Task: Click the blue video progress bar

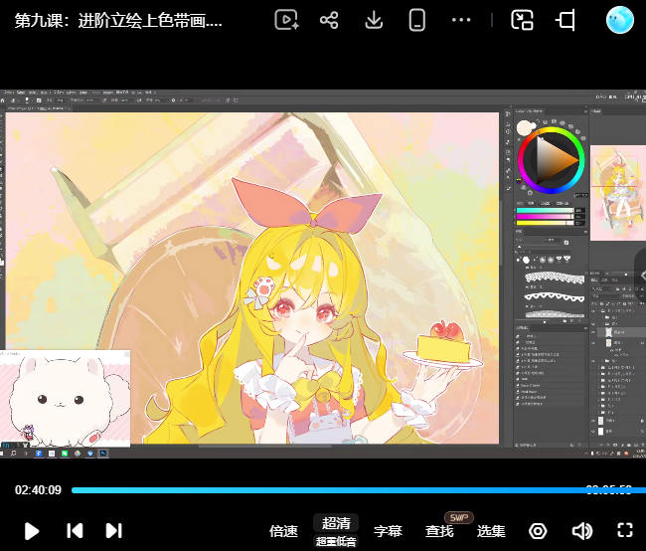Action: (x=359, y=490)
